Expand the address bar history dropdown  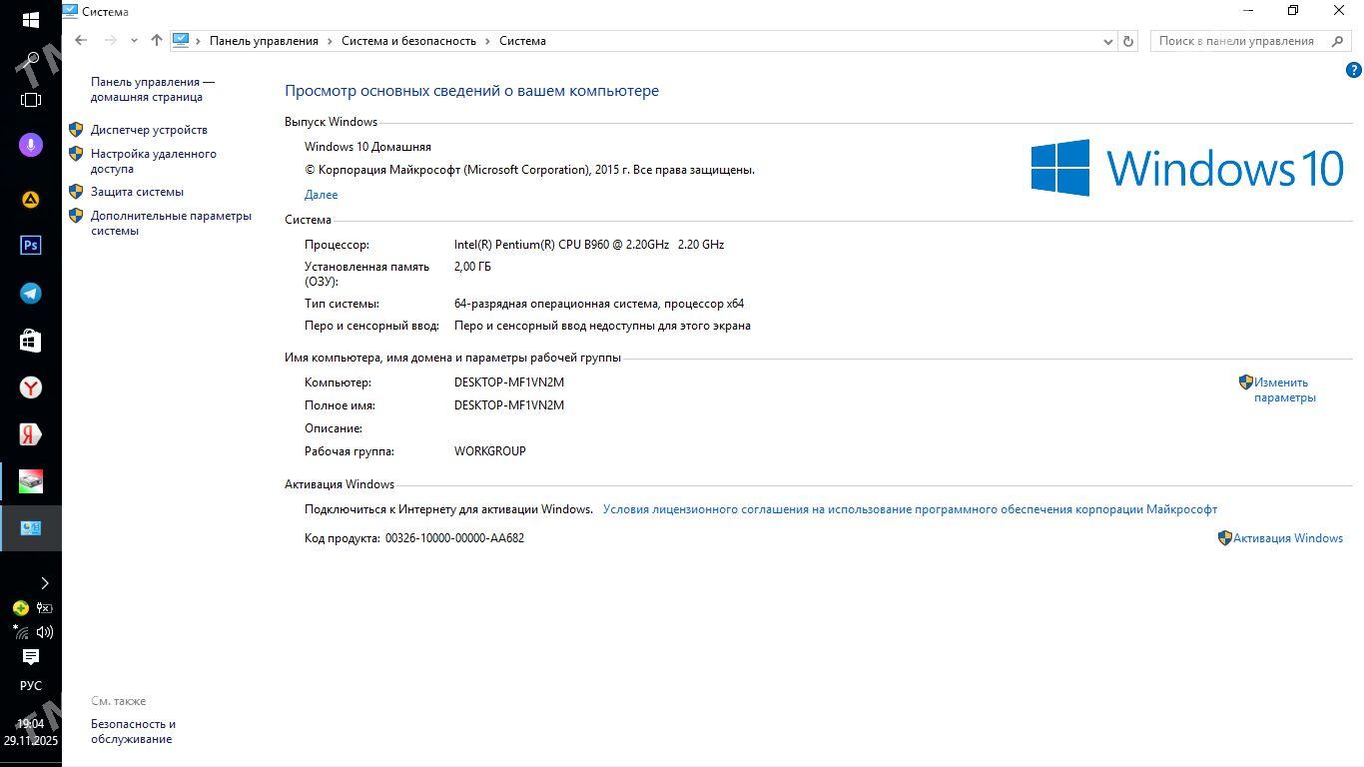1107,41
